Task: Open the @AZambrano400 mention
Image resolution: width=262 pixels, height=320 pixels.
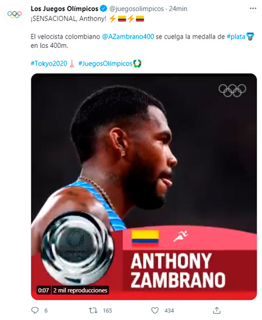Action: (x=128, y=37)
